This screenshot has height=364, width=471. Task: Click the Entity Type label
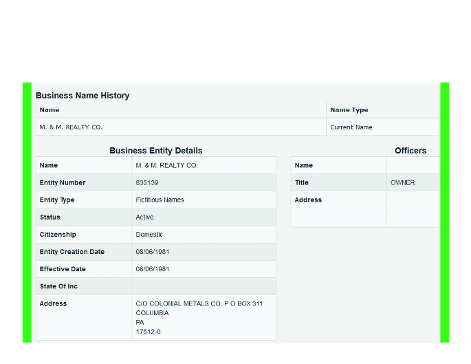[x=57, y=200]
